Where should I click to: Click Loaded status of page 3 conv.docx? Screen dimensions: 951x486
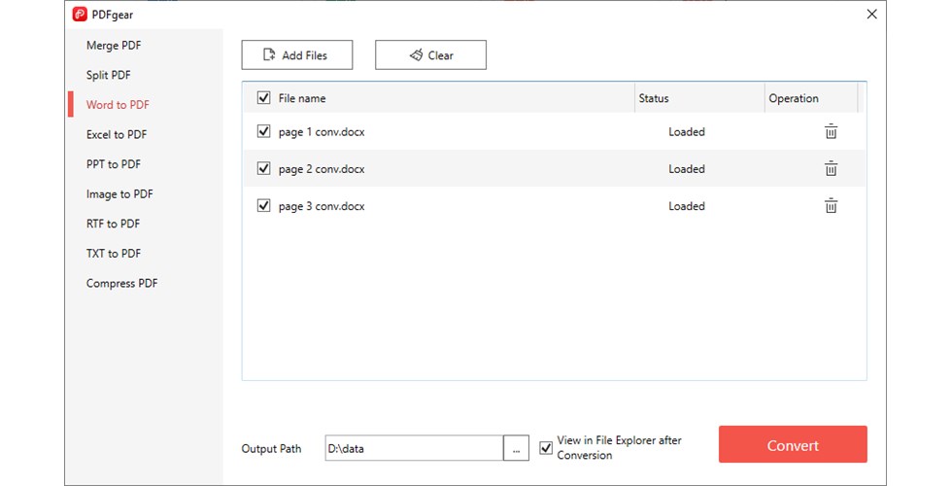[687, 206]
